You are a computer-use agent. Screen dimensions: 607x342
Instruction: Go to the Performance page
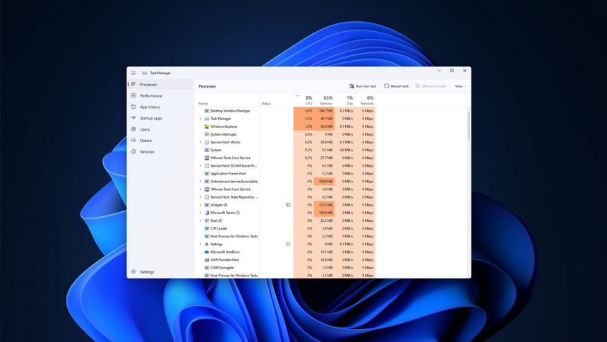(x=160, y=95)
